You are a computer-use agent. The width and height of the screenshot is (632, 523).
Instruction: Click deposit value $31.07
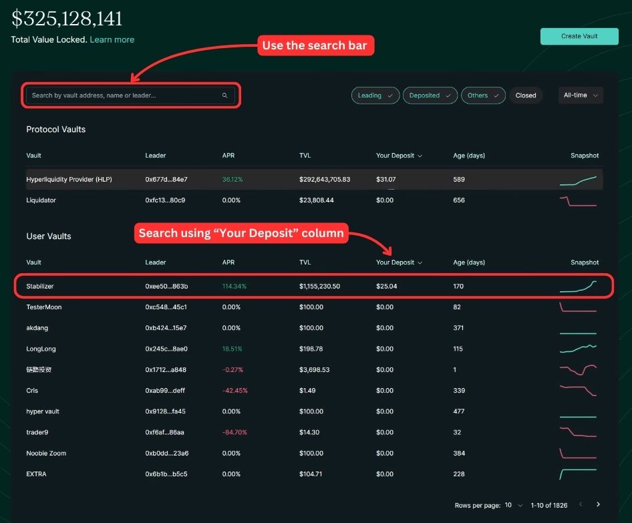[x=385, y=179]
